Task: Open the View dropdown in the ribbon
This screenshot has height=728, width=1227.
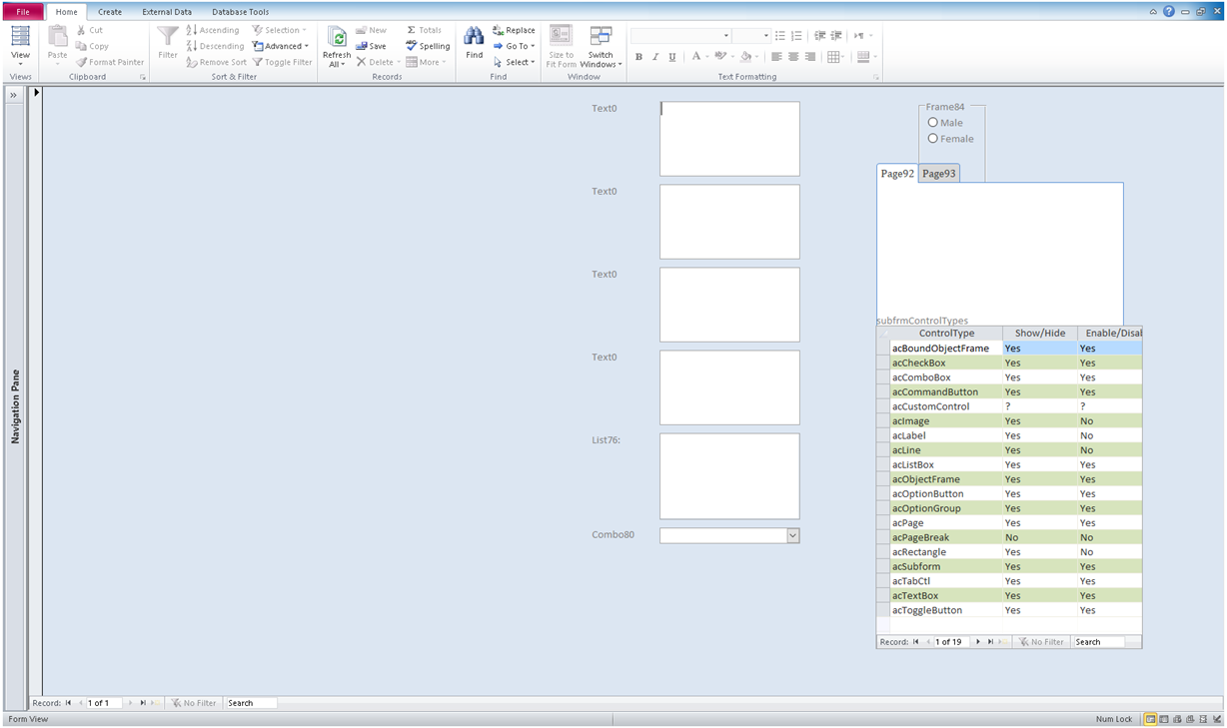Action: click(x=20, y=47)
